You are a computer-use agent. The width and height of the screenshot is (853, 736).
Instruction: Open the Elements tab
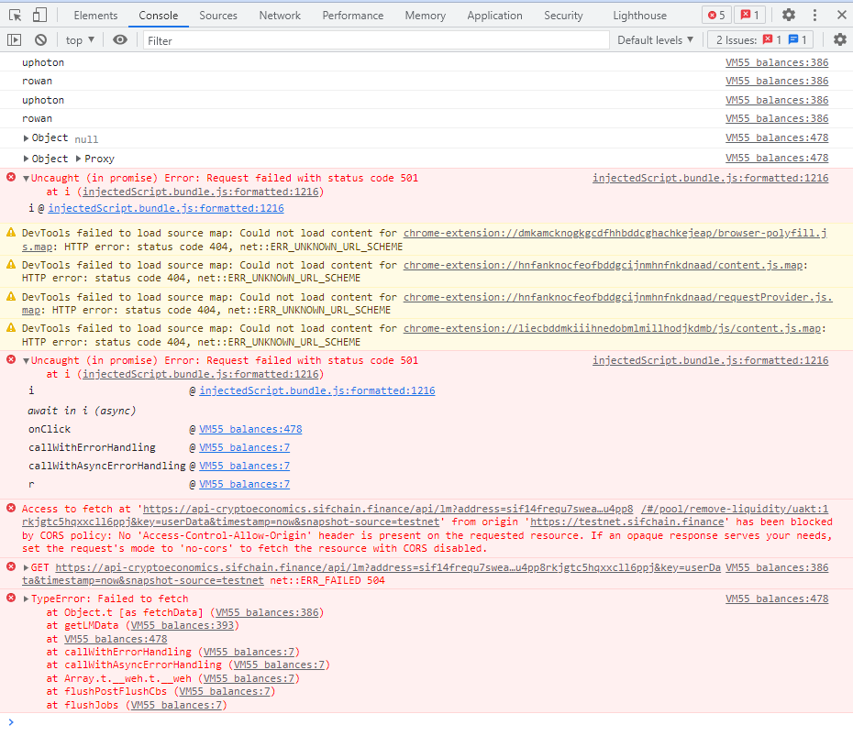(95, 16)
